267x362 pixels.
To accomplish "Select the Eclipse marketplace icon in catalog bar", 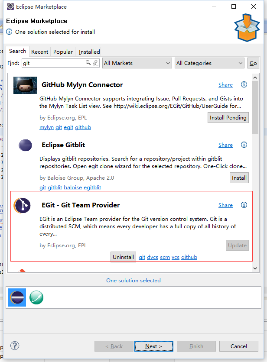I will pos(17,297).
